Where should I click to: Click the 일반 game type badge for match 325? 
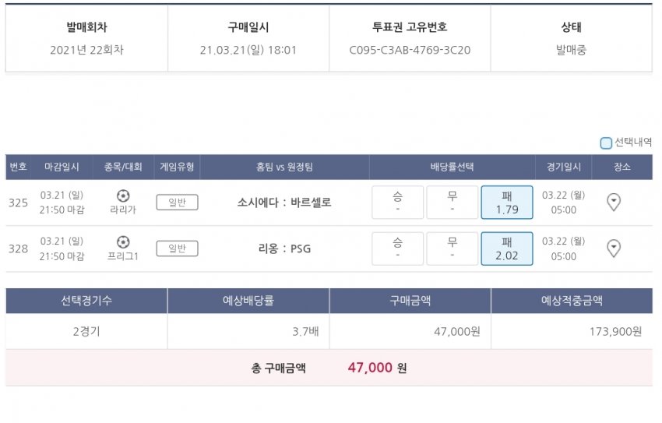pyautogui.click(x=178, y=203)
